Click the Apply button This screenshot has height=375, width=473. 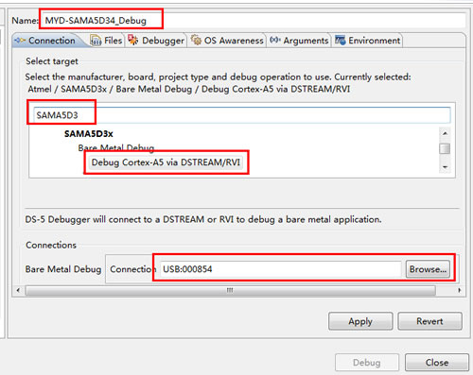tap(360, 321)
